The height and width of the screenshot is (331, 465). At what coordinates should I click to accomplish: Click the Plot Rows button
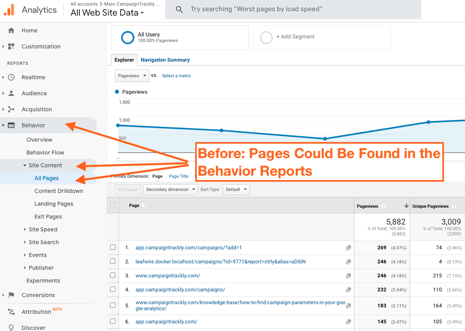coord(128,190)
